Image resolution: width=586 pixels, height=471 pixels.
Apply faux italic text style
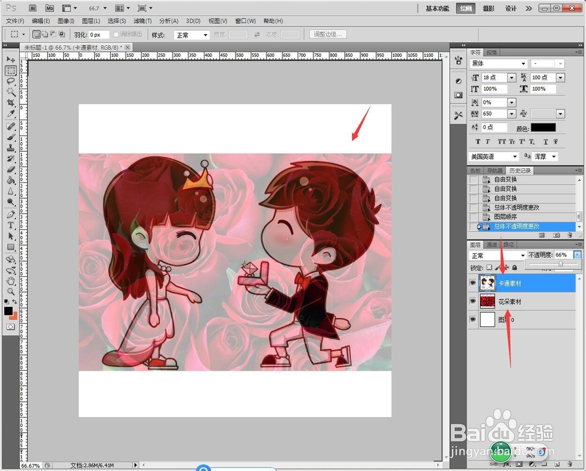[488, 142]
